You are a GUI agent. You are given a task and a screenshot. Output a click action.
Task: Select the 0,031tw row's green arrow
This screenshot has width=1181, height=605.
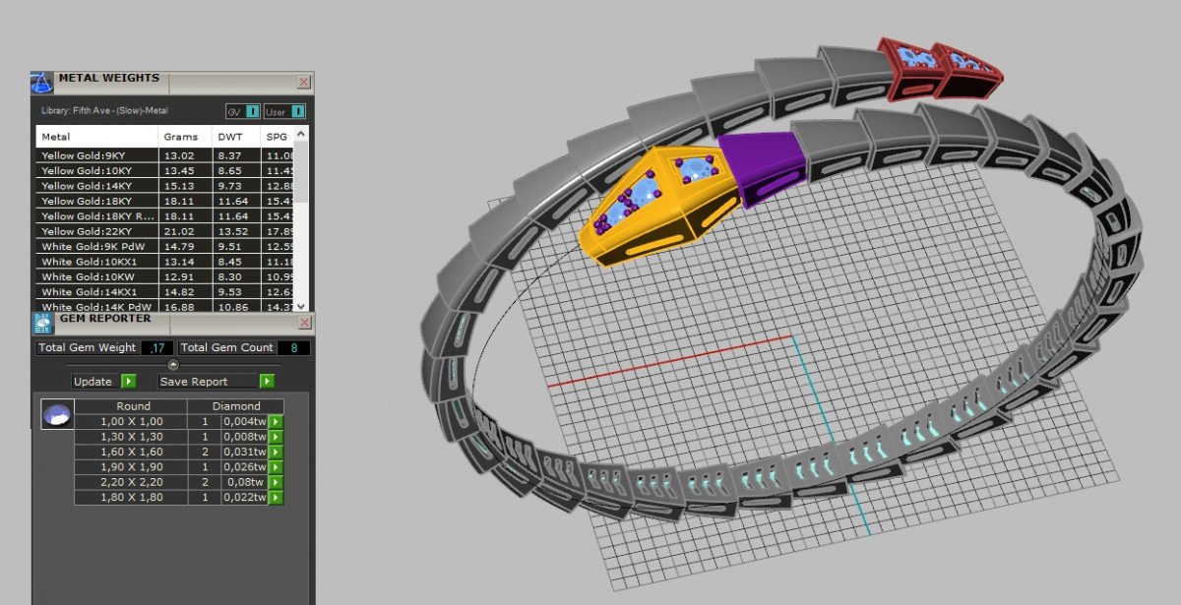click(x=276, y=452)
